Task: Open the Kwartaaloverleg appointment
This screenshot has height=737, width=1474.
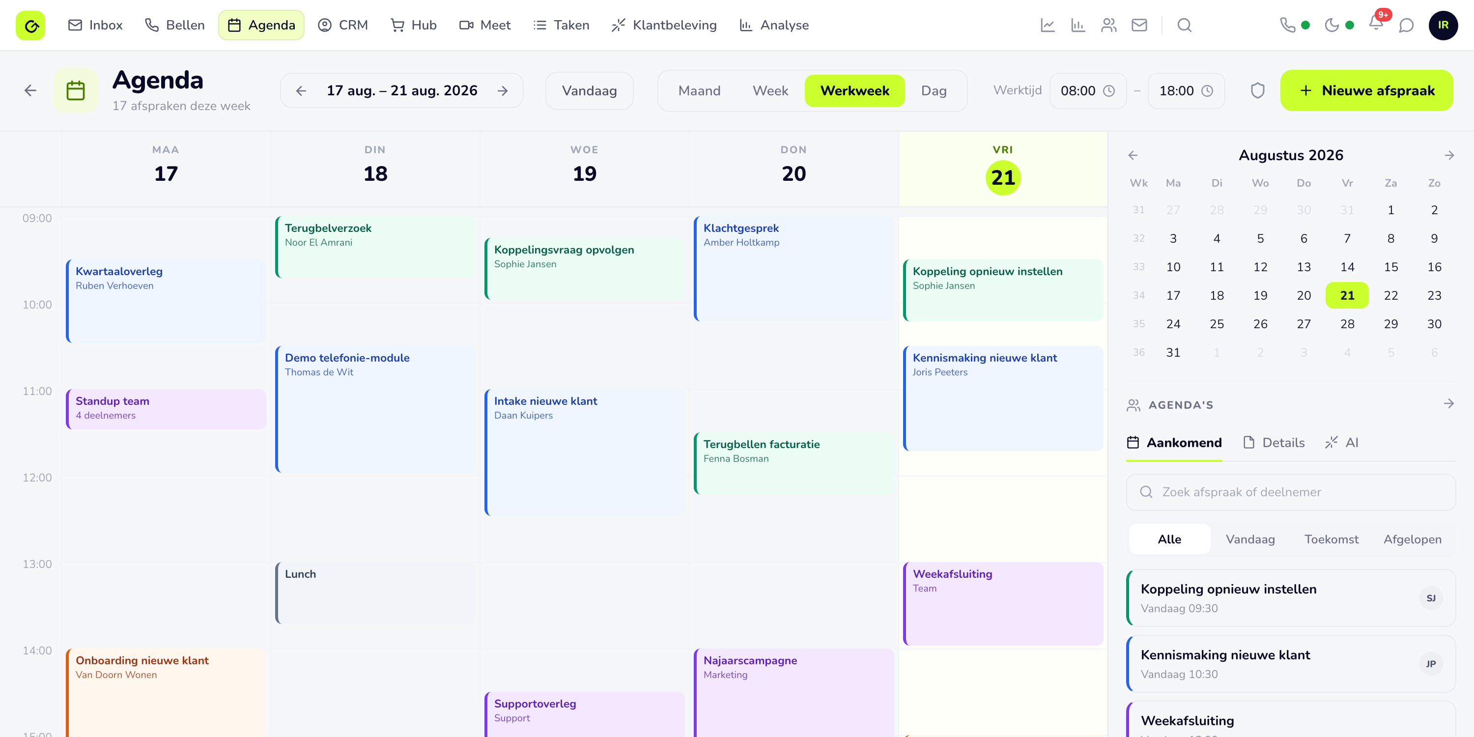Action: point(166,301)
